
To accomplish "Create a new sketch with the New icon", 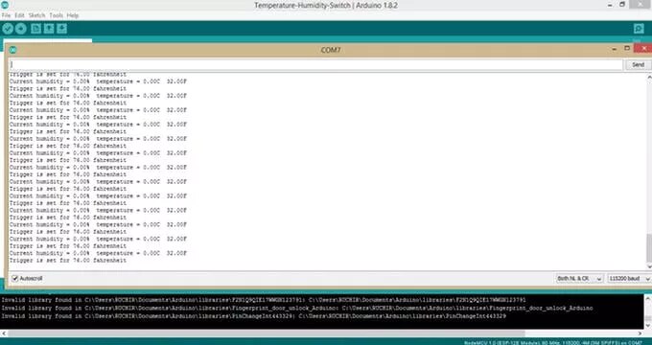I will 36,29.
